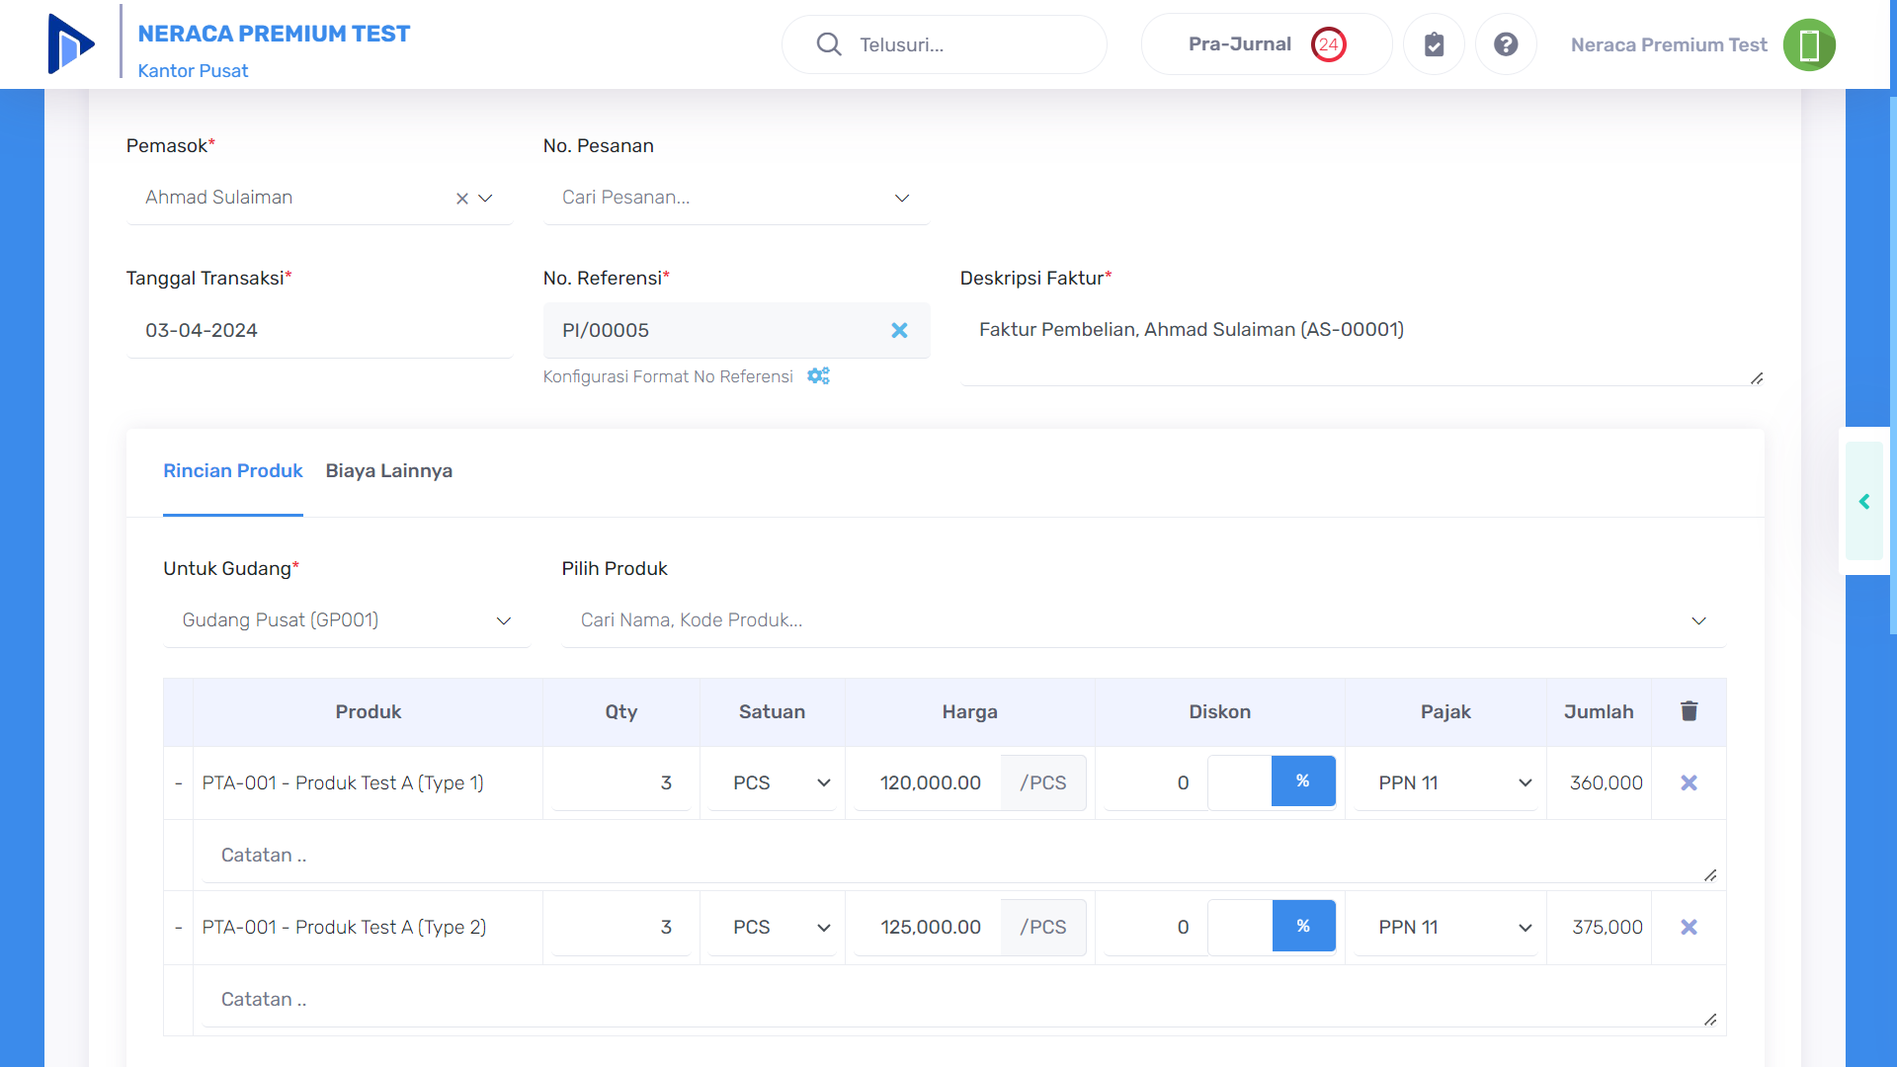Click Catatan field under Type 1 row
Screen dimensions: 1897x1067
[959, 855]
